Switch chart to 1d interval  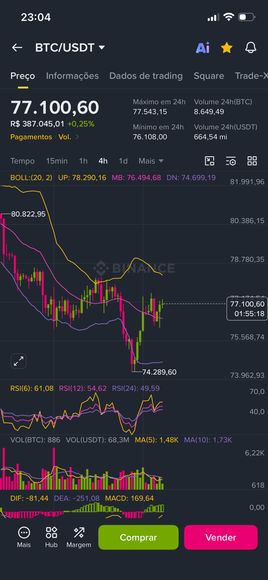click(123, 161)
